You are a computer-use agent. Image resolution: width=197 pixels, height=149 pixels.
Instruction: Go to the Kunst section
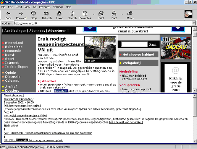[10, 55]
